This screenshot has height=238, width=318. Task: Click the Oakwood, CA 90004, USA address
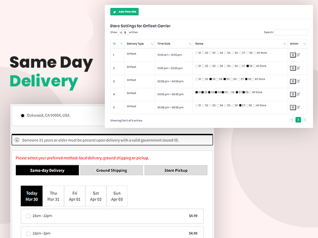click(48, 116)
